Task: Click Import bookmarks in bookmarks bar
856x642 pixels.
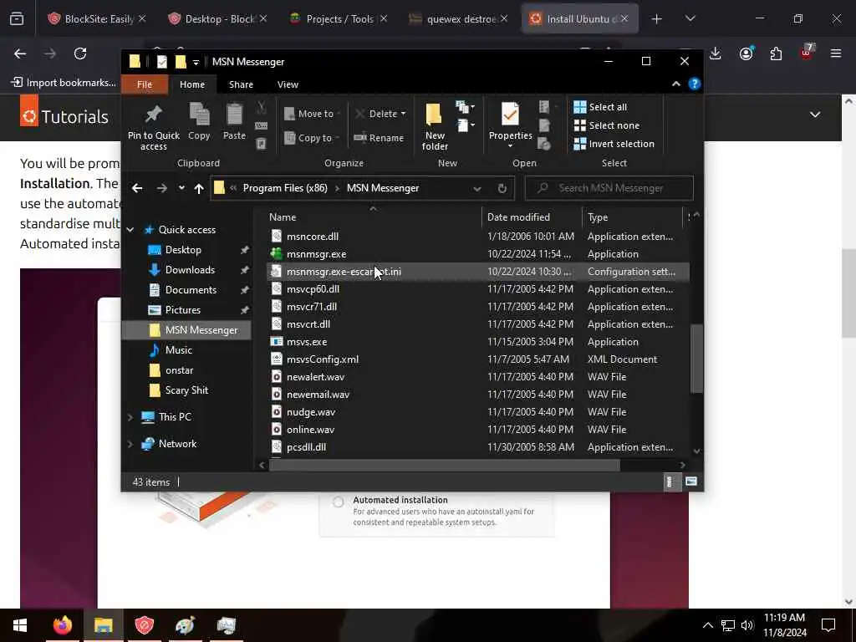Action: (64, 83)
